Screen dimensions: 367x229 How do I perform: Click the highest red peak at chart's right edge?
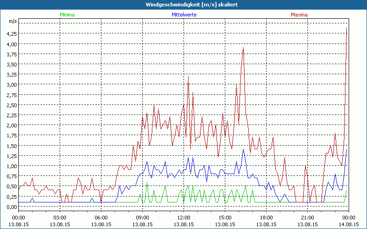[x=346, y=28]
